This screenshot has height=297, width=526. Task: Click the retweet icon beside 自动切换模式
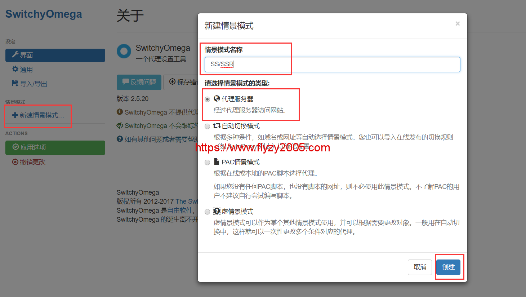[x=217, y=126]
